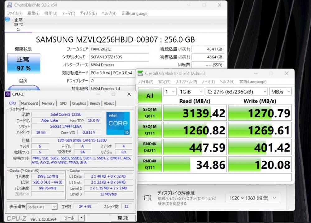
Task: Open the ディスク(D) menu in CrystalDiskInfo
Action: coord(88,13)
